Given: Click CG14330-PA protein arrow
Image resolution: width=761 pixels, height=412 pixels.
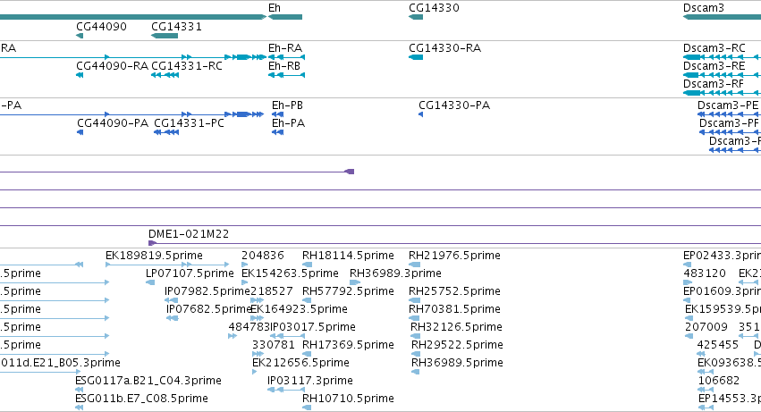Looking at the screenshot, I should [421, 114].
